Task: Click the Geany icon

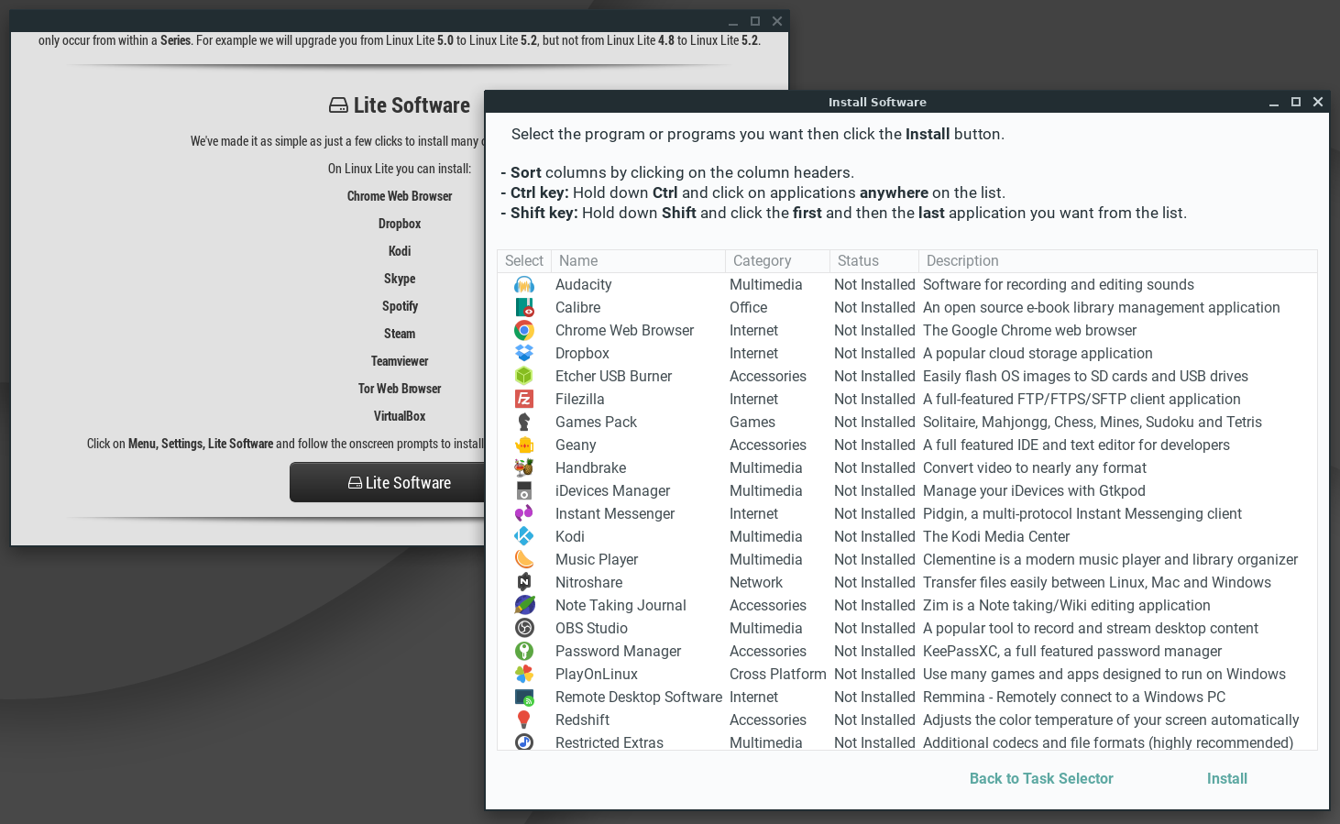Action: click(524, 445)
